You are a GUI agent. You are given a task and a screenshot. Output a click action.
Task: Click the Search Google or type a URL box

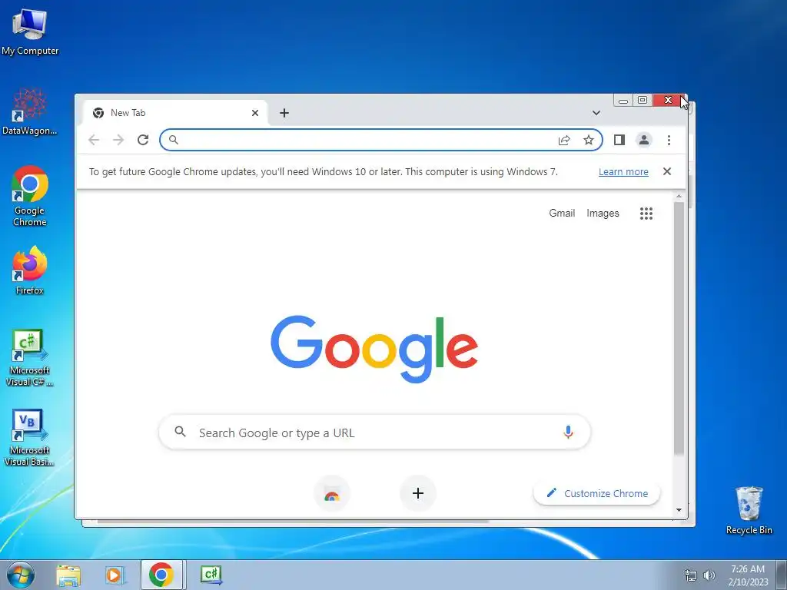tap(374, 432)
